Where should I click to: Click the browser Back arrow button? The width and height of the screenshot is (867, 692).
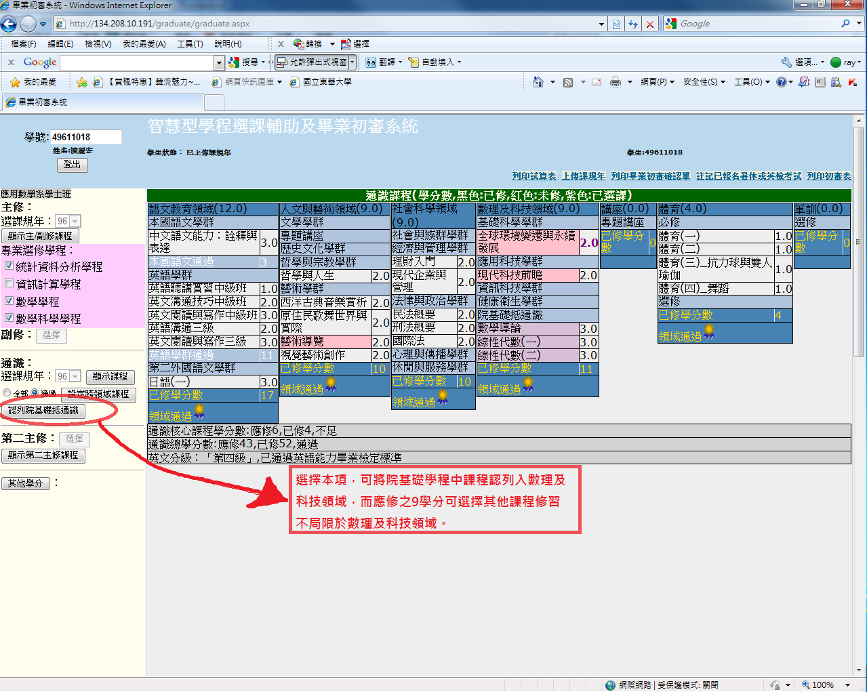tap(9, 24)
